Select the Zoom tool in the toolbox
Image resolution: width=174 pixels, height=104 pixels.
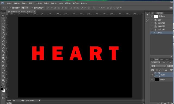point(3,84)
